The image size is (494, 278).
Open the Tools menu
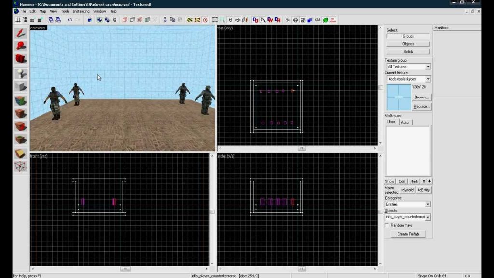pos(65,11)
